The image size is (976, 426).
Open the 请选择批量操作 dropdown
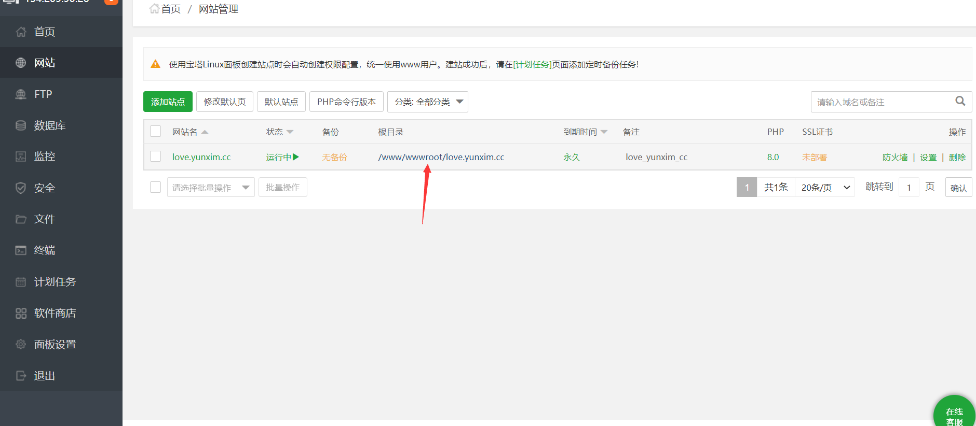click(x=211, y=187)
